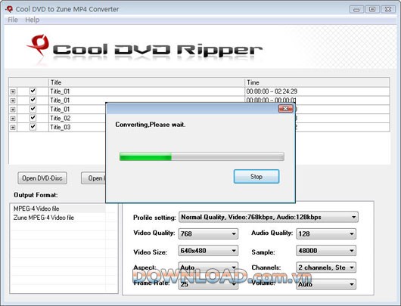
Task: Click the Time column header
Action: (317, 82)
